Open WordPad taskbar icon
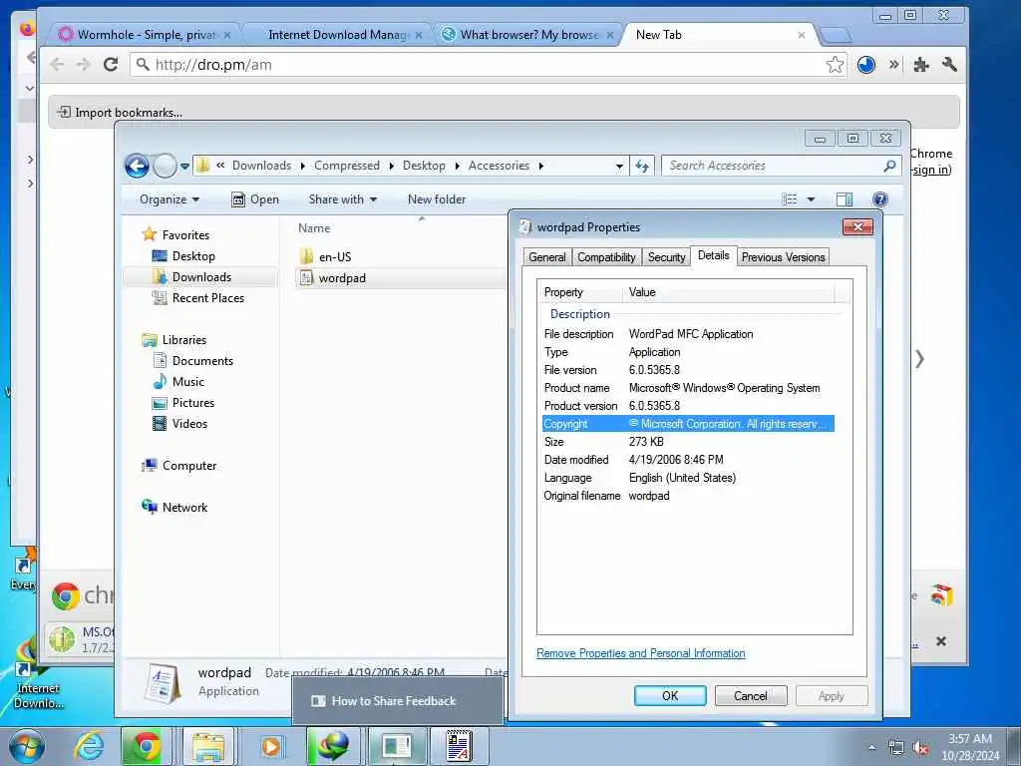The width and height of the screenshot is (1021, 766). pos(459,746)
